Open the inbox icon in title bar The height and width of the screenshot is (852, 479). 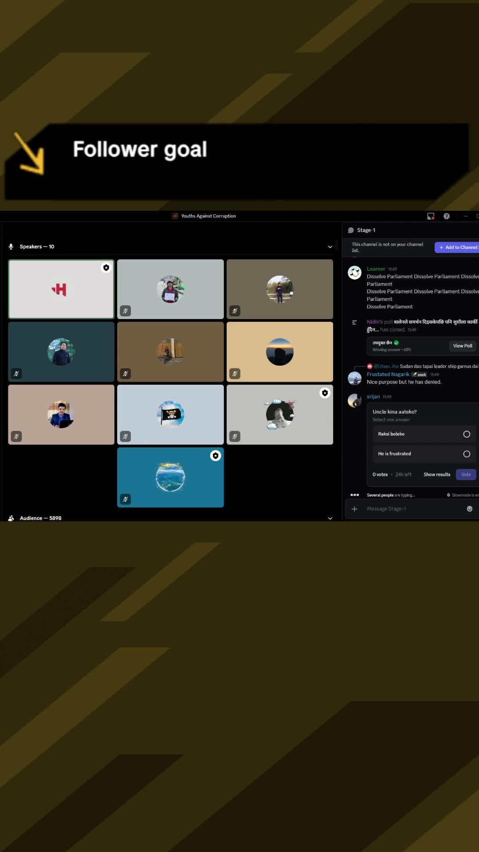[430, 216]
